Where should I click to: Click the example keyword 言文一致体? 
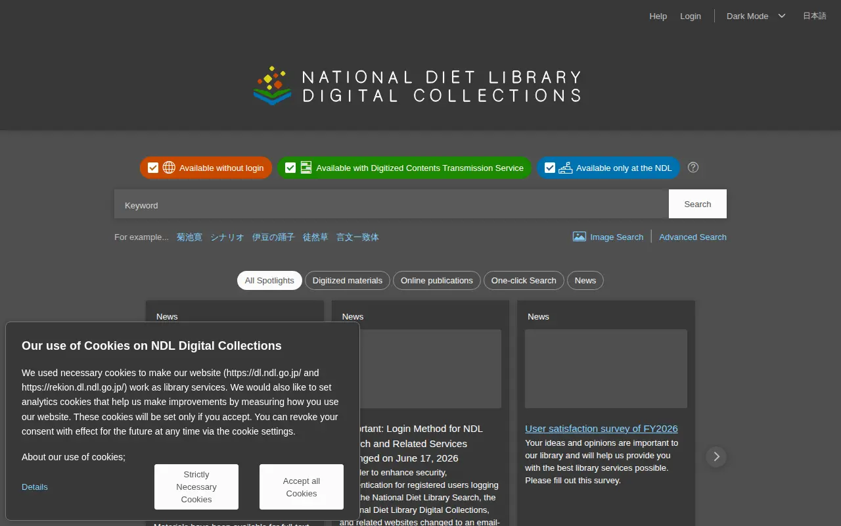357,237
